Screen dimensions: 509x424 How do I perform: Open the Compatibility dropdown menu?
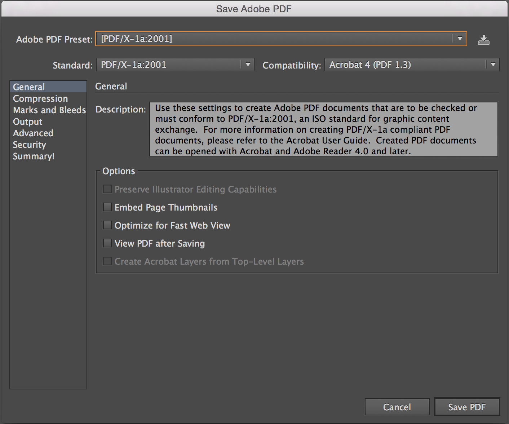[412, 65]
